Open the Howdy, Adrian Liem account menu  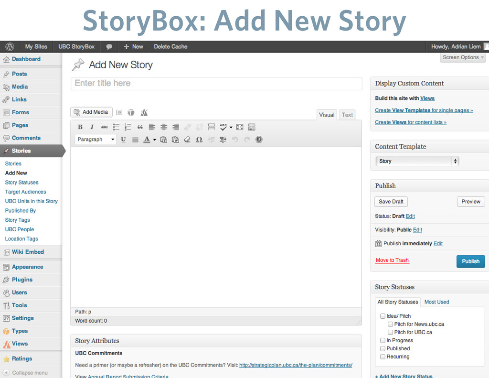point(457,46)
